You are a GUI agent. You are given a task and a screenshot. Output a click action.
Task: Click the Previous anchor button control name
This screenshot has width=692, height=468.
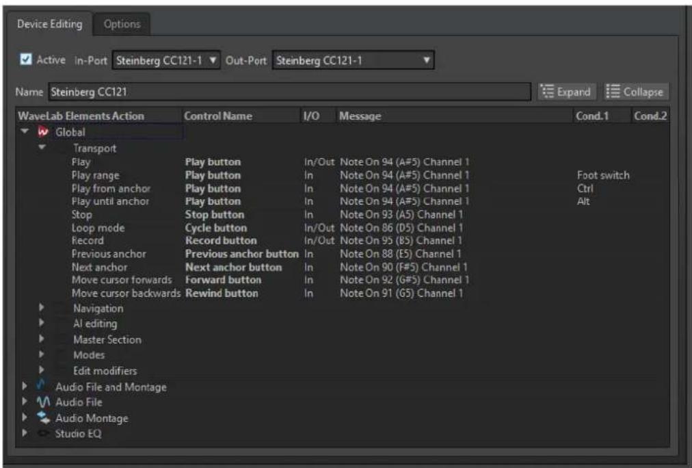tap(242, 254)
